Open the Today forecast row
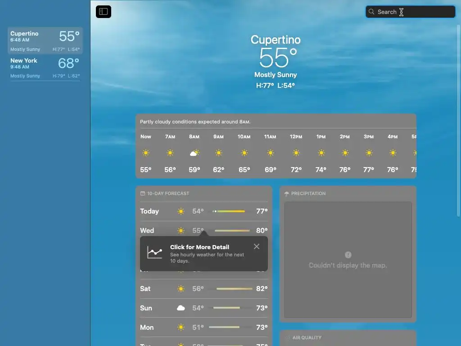This screenshot has width=461, height=346. coord(204,211)
